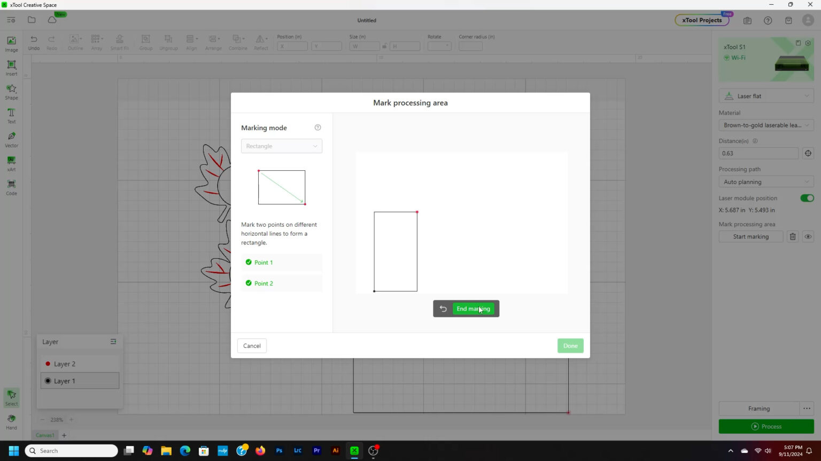Delete marked processing area with trash icon

pyautogui.click(x=793, y=237)
